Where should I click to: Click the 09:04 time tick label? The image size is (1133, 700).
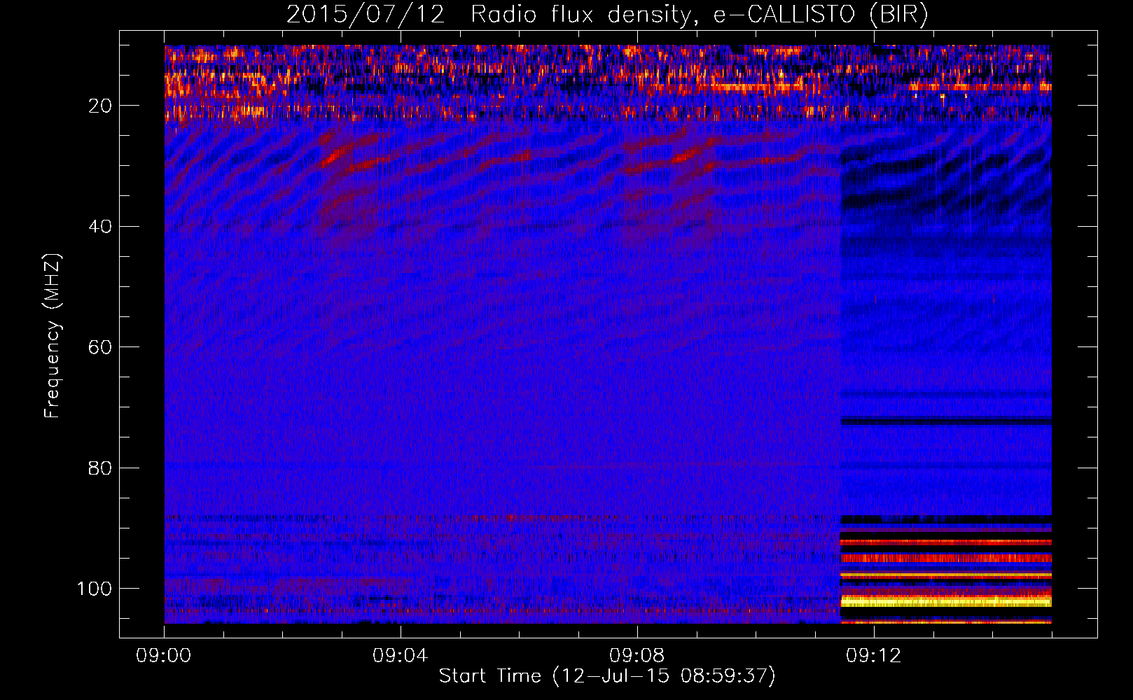(x=401, y=656)
